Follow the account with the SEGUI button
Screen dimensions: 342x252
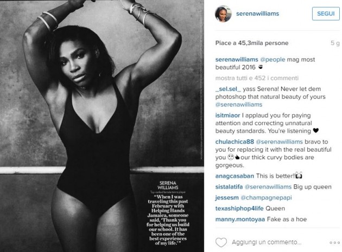click(326, 14)
